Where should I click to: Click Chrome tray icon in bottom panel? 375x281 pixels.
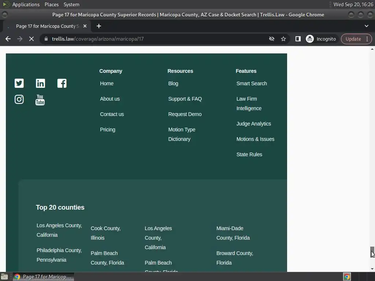tap(347, 277)
